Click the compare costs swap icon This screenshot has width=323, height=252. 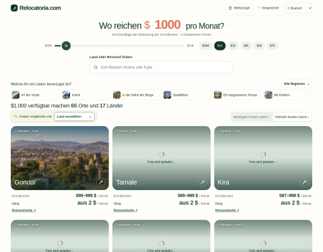[15, 117]
